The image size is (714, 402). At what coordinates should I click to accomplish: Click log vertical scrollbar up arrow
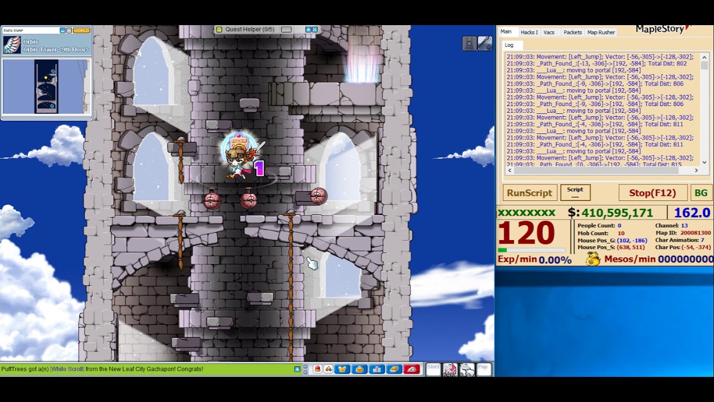click(x=705, y=56)
